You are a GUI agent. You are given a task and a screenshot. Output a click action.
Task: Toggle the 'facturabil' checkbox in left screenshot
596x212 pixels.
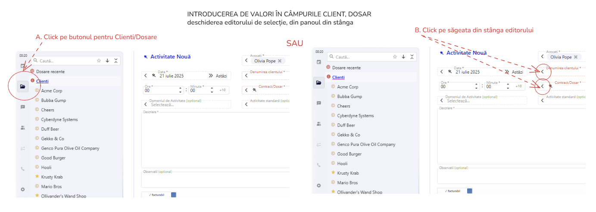(156, 195)
